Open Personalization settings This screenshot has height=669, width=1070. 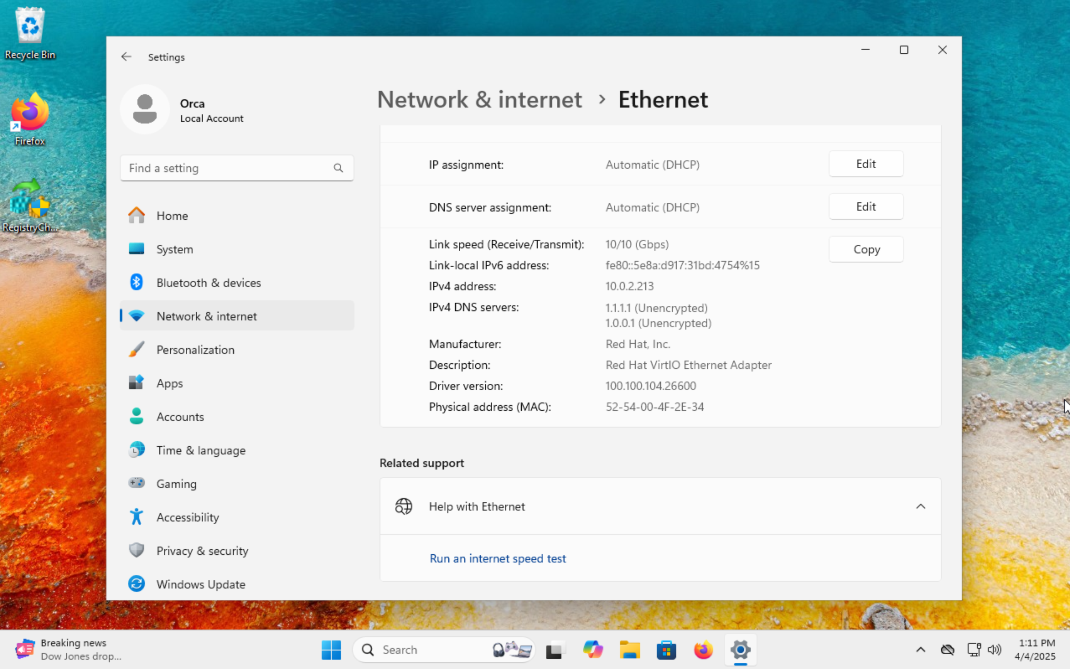[237, 349]
